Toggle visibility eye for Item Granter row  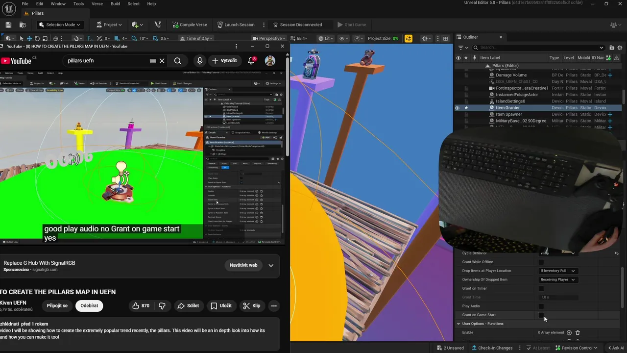point(458,108)
